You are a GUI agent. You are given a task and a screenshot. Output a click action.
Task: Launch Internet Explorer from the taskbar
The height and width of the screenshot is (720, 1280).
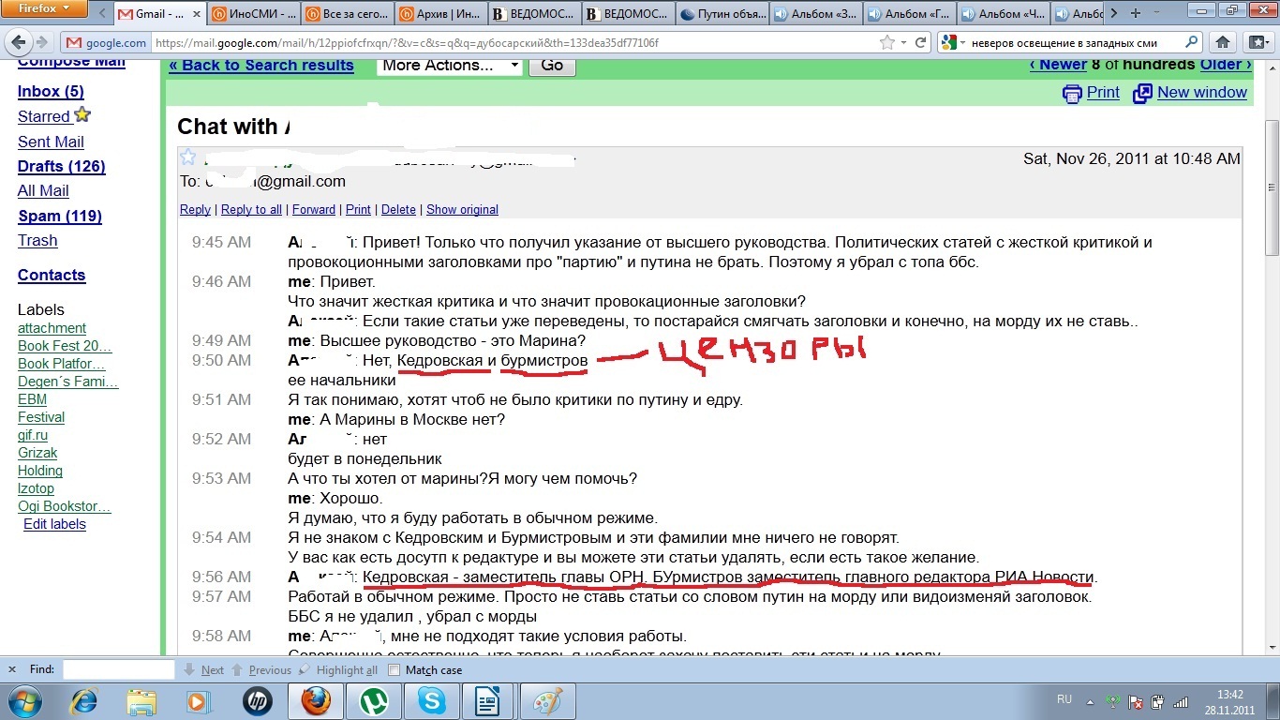(84, 701)
